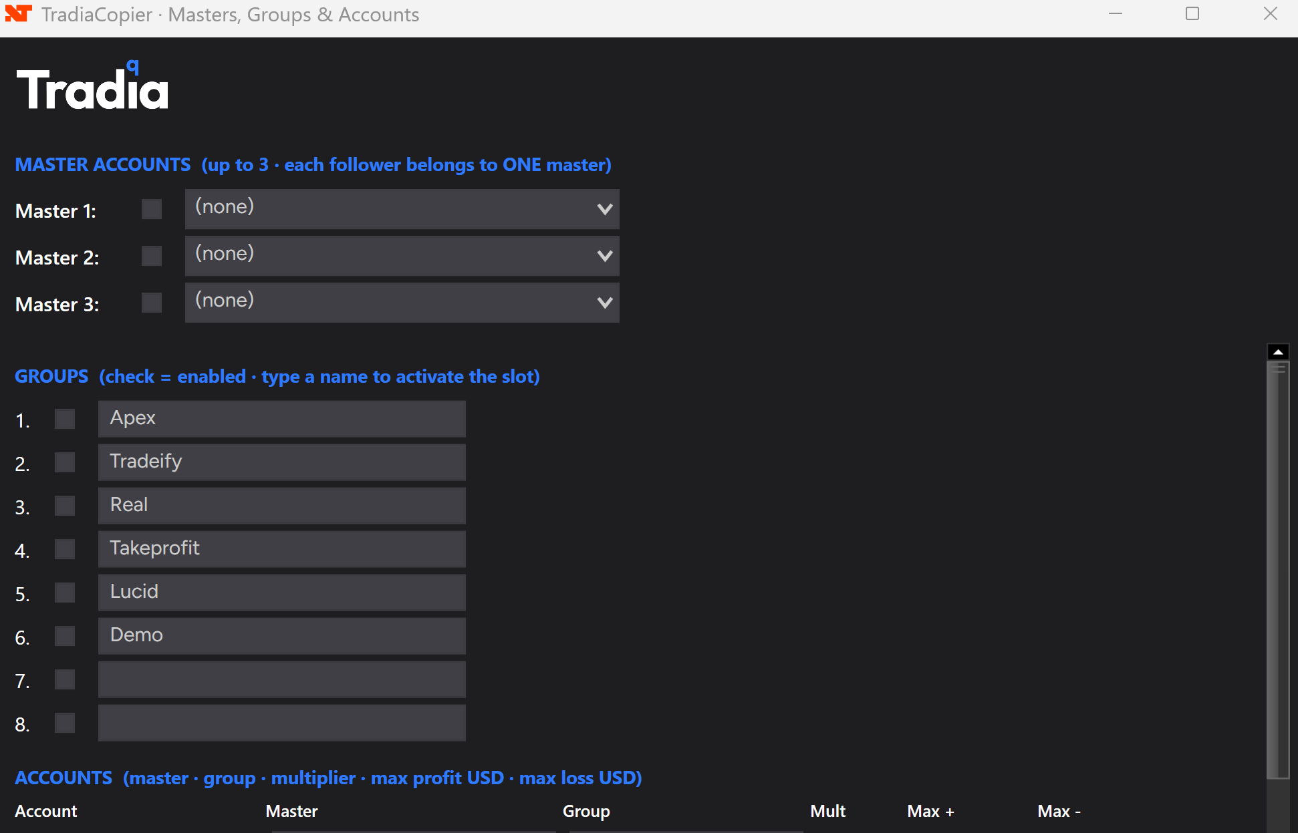Image resolution: width=1298 pixels, height=833 pixels.
Task: Click the Takeprofit group name field
Action: point(282,549)
